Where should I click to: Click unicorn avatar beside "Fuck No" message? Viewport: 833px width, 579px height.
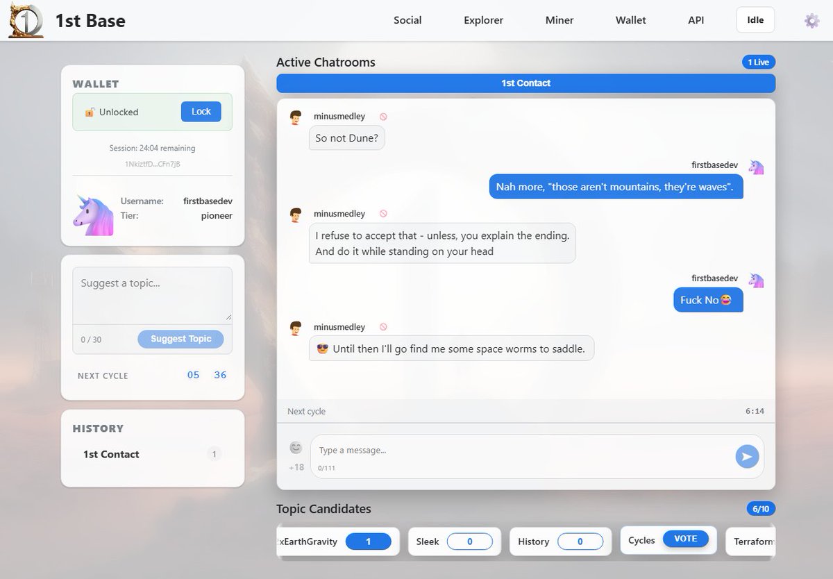click(756, 280)
